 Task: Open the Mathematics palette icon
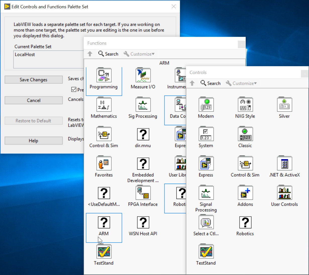(x=104, y=105)
